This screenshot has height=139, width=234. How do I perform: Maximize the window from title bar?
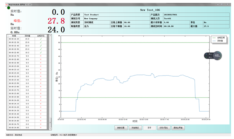[222, 5]
